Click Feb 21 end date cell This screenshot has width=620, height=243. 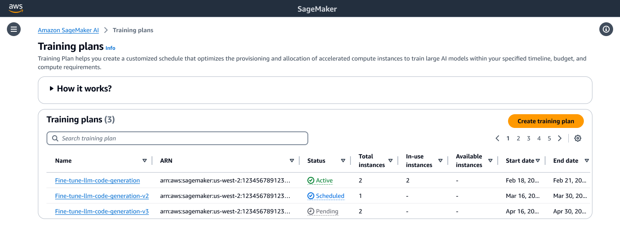[x=570, y=181]
